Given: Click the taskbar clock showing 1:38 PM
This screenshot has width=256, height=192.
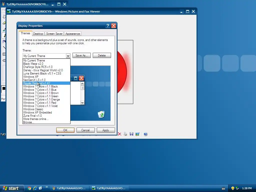Looking at the screenshot, I should pyautogui.click(x=247, y=188).
